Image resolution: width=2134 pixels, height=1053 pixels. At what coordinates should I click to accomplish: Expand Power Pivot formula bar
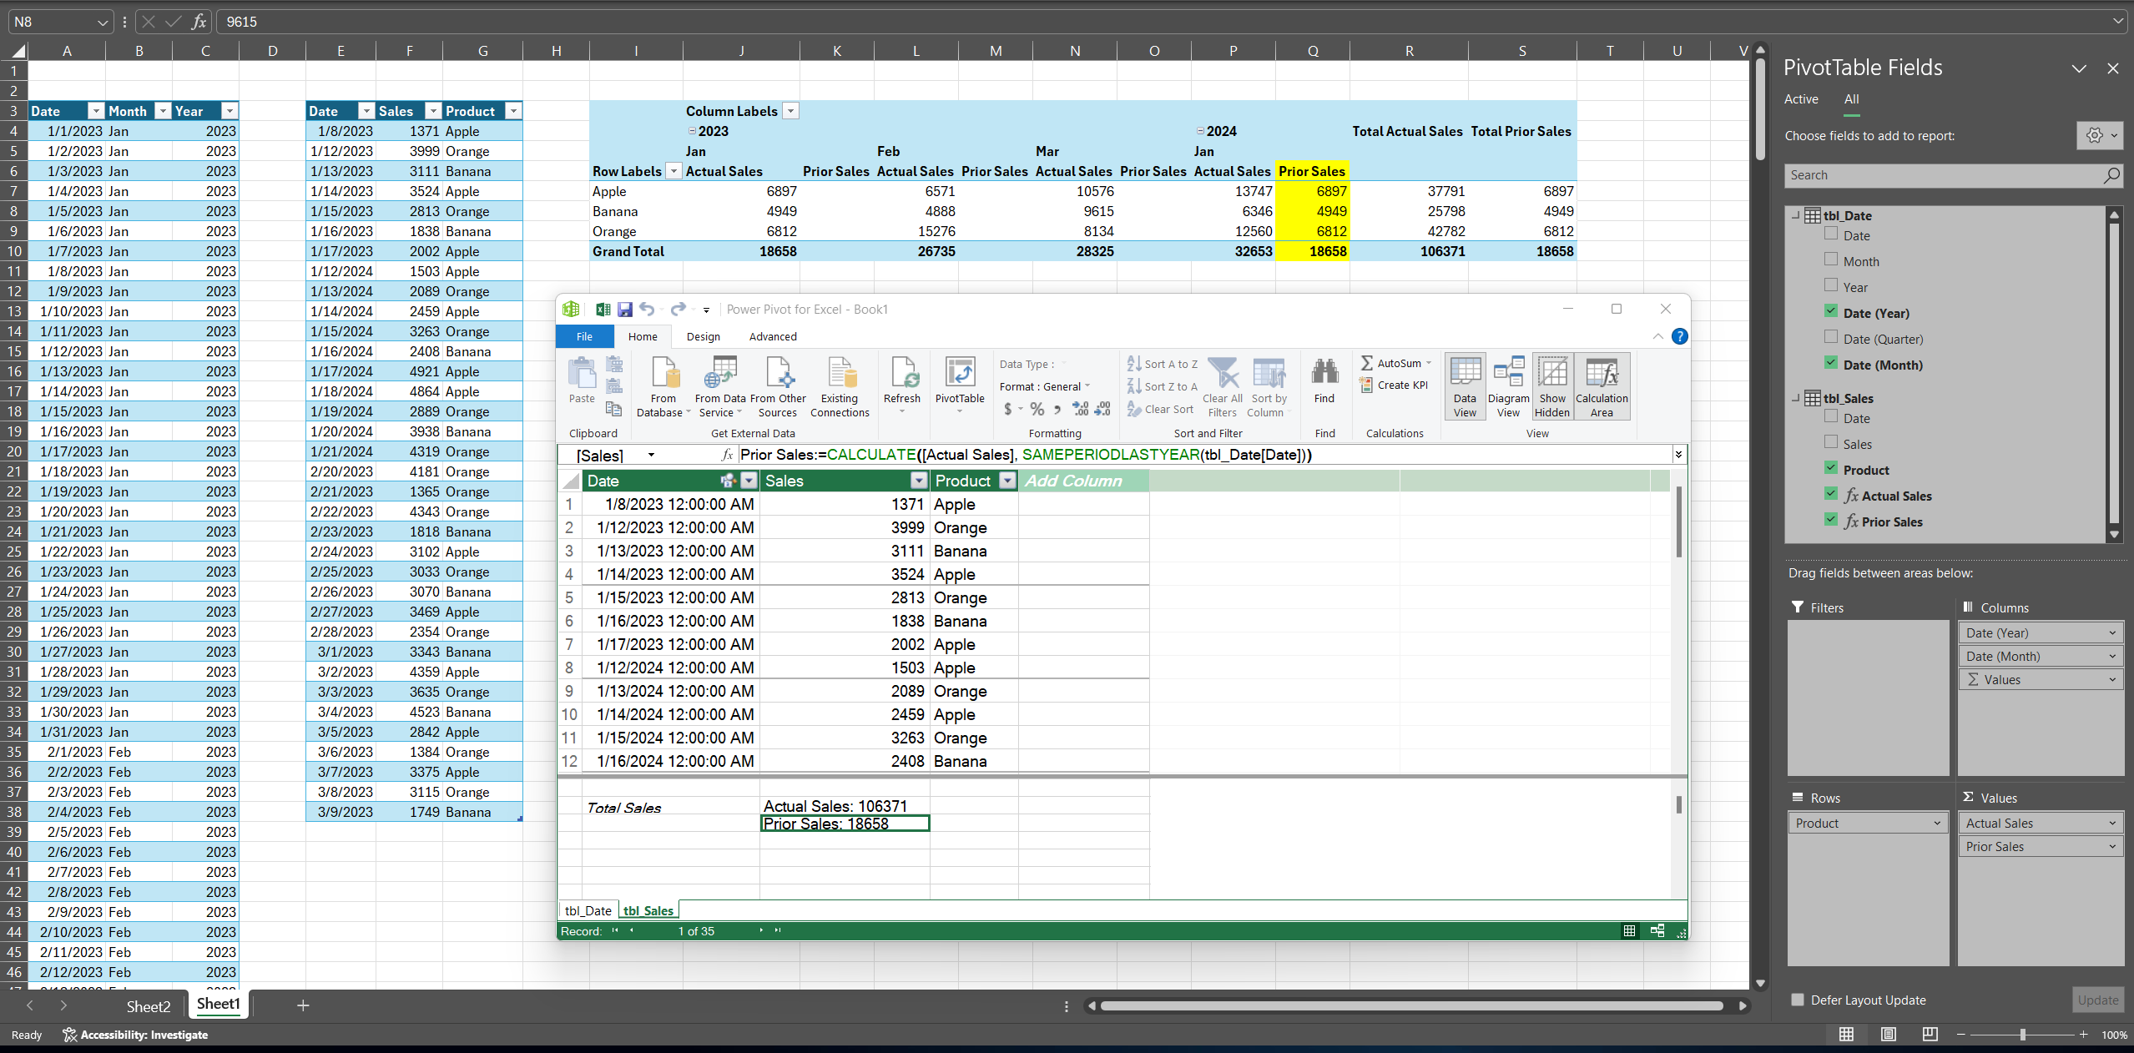coord(1677,454)
